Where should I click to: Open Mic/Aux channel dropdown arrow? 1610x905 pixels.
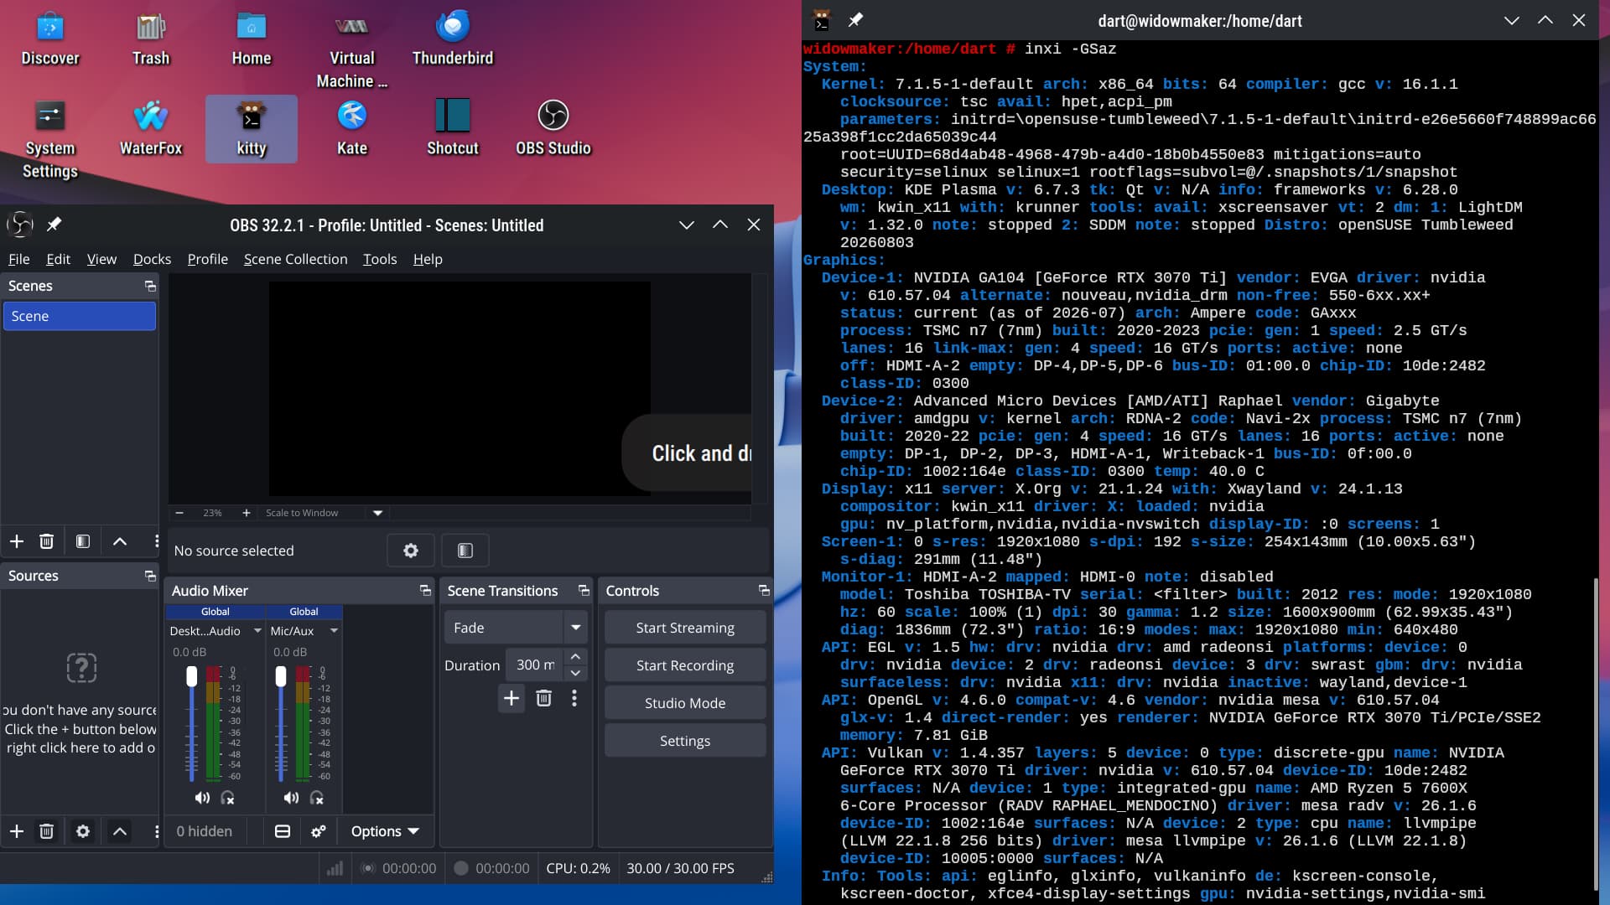tap(334, 631)
